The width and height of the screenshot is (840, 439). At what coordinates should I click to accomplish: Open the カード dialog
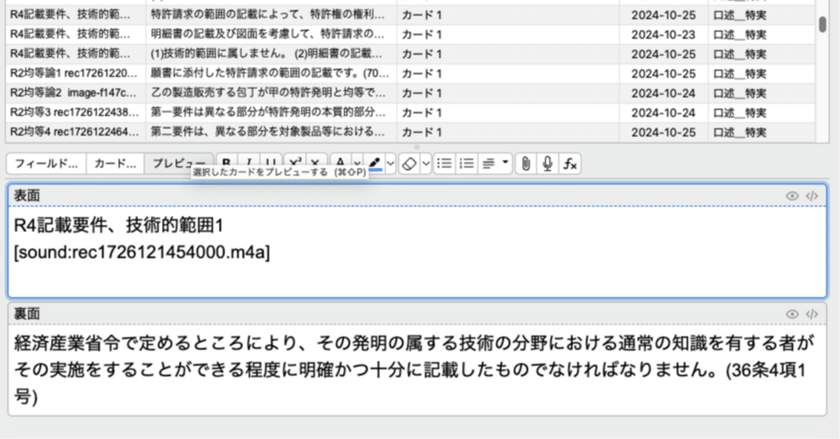[x=114, y=163]
